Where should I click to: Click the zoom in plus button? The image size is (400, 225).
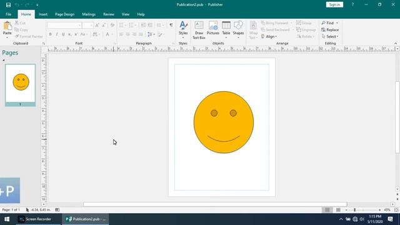(380, 210)
